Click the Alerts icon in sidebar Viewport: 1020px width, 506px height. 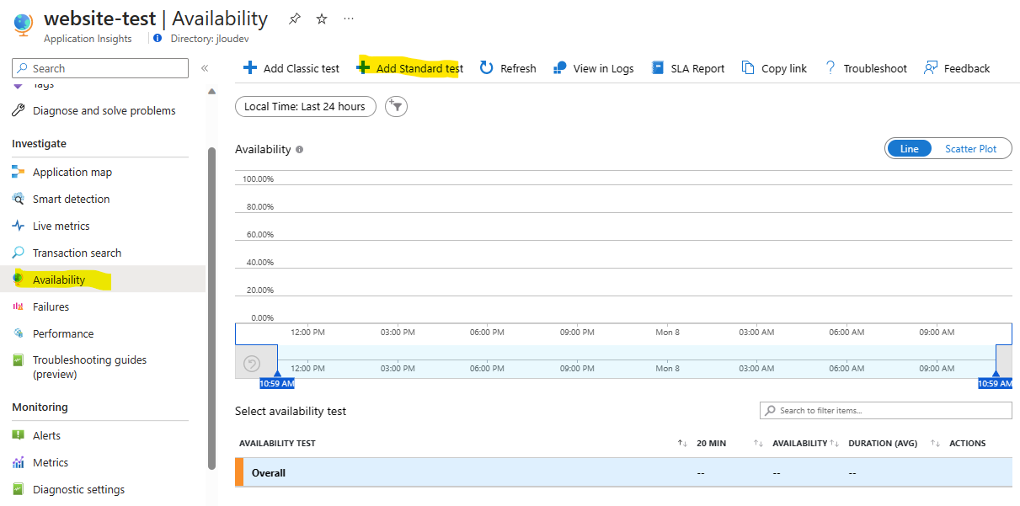19,435
